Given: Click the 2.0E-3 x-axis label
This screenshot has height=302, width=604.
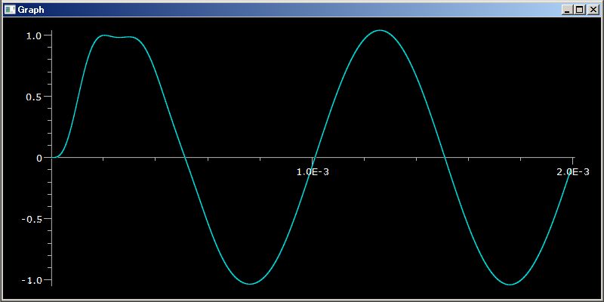Looking at the screenshot, I should [573, 172].
